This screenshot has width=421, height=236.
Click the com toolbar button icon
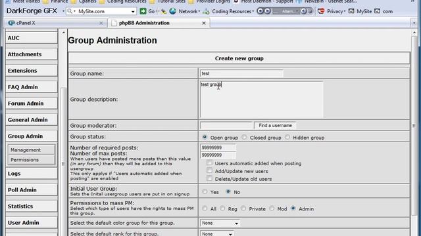(377, 11)
